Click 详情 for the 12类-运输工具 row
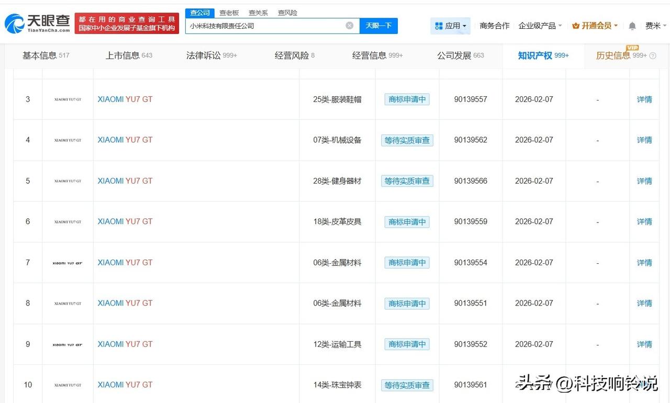 [x=644, y=344]
